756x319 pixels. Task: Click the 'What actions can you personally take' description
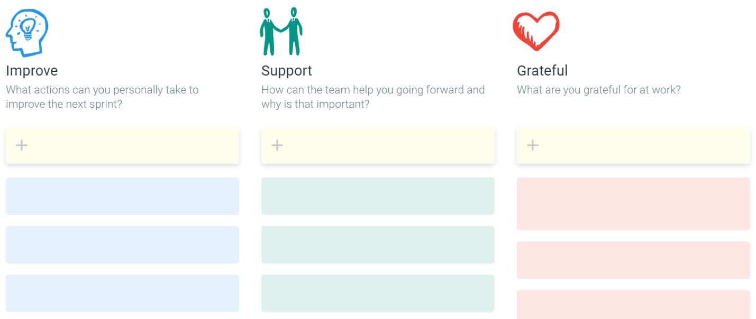point(102,97)
